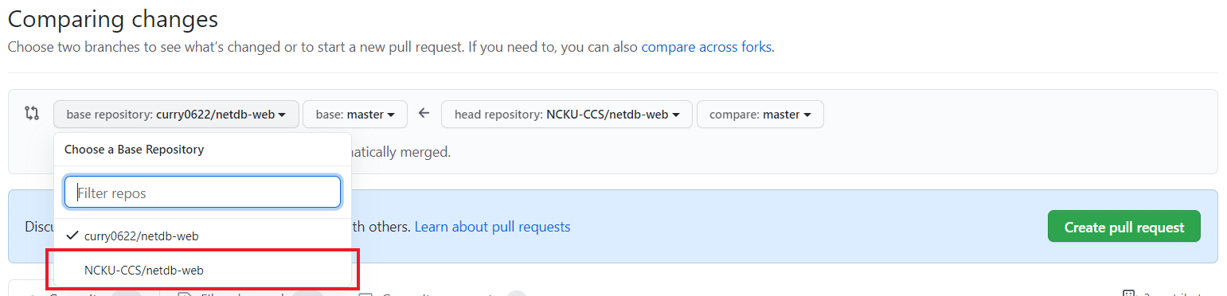This screenshot has width=1227, height=296.
Task: Click the comment icon of Commit comments tab
Action: pyautogui.click(x=365, y=294)
